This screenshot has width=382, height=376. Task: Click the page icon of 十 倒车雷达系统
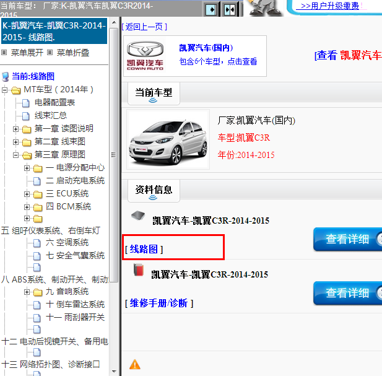(37, 305)
